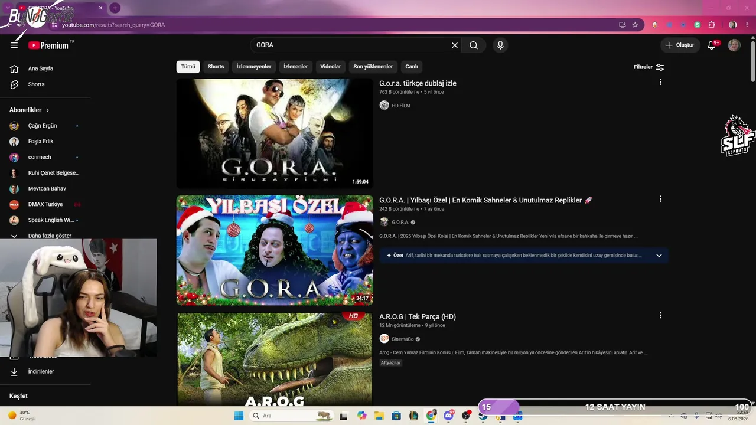Open the HD FİLM channel avatar
The image size is (756, 425).
384,106
